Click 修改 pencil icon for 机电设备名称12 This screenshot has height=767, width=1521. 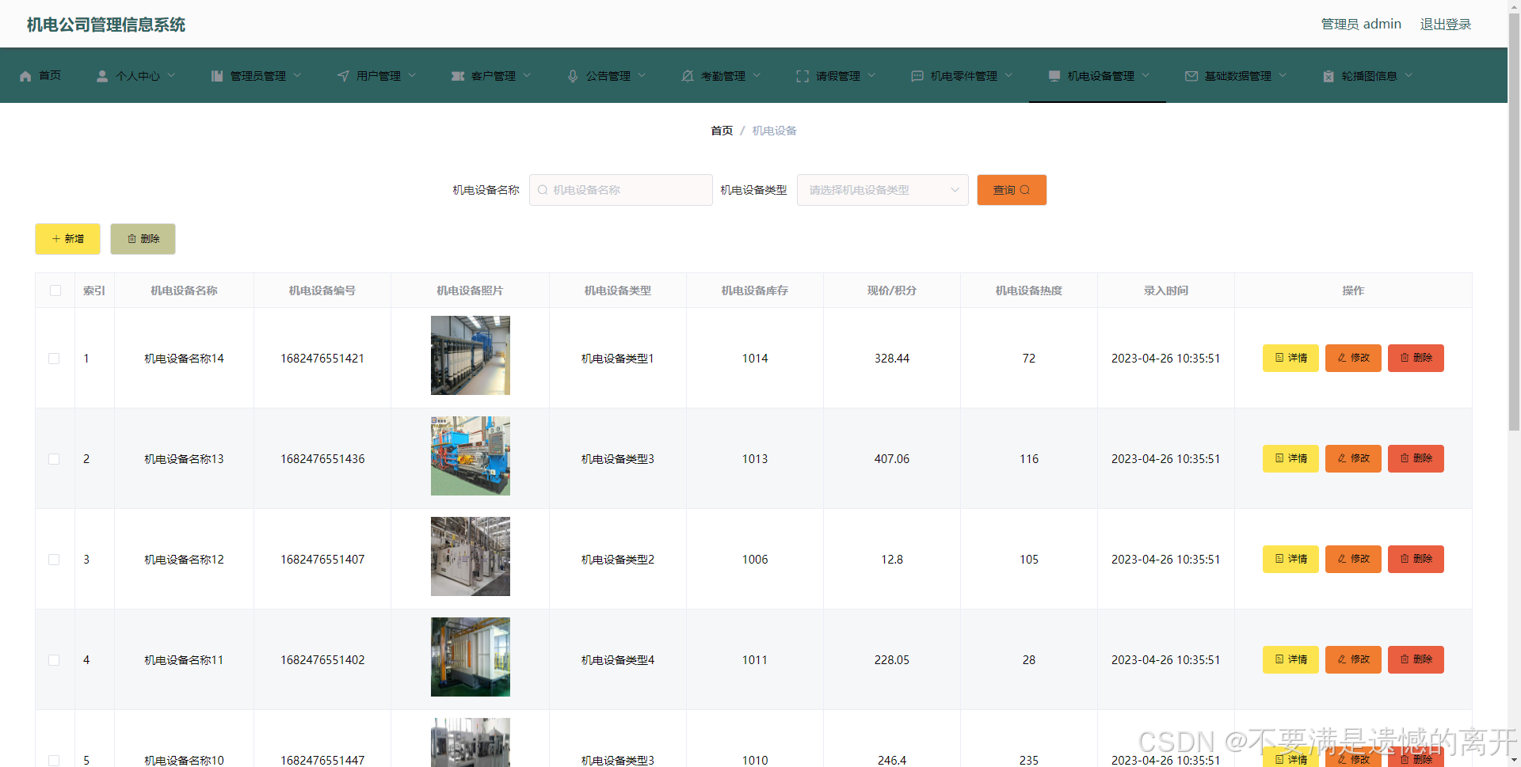pos(1342,559)
